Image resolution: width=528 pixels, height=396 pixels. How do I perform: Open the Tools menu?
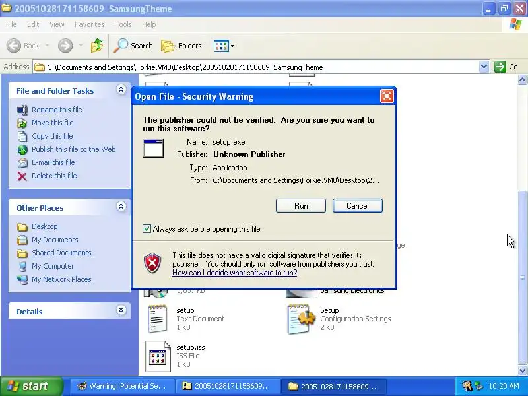point(123,24)
